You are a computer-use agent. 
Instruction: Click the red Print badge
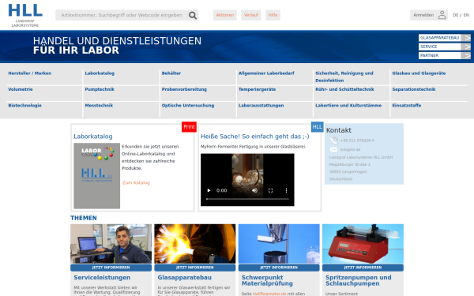[190, 127]
